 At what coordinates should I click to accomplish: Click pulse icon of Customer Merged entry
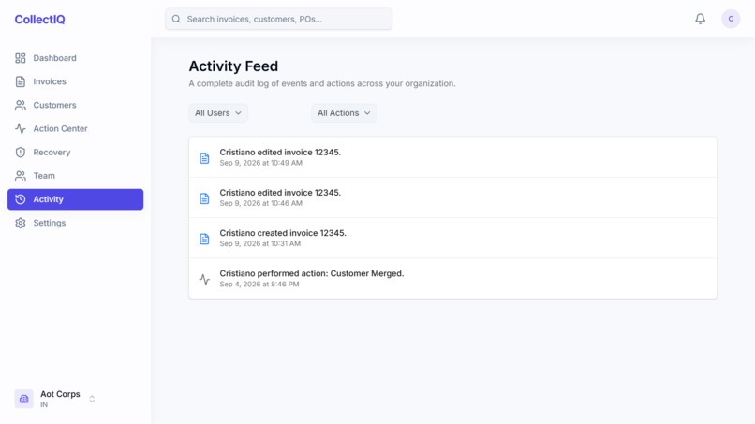click(204, 279)
